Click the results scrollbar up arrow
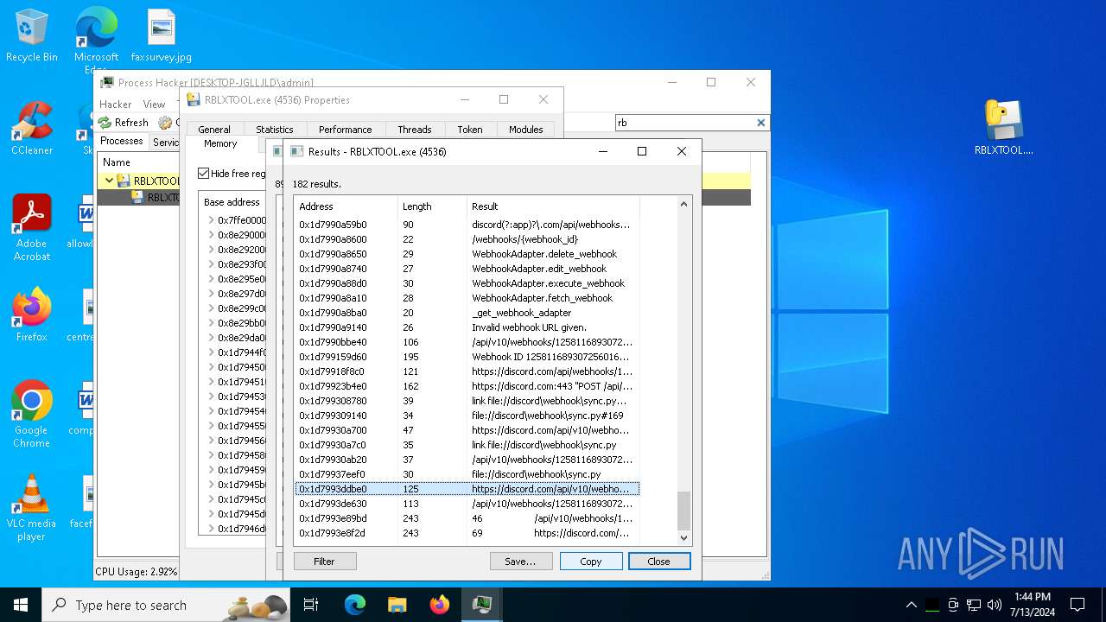The image size is (1106, 622). tap(683, 205)
